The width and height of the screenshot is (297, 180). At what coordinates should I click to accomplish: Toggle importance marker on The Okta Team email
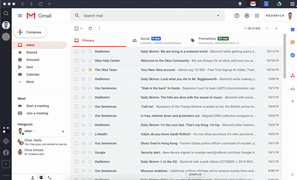90,70
